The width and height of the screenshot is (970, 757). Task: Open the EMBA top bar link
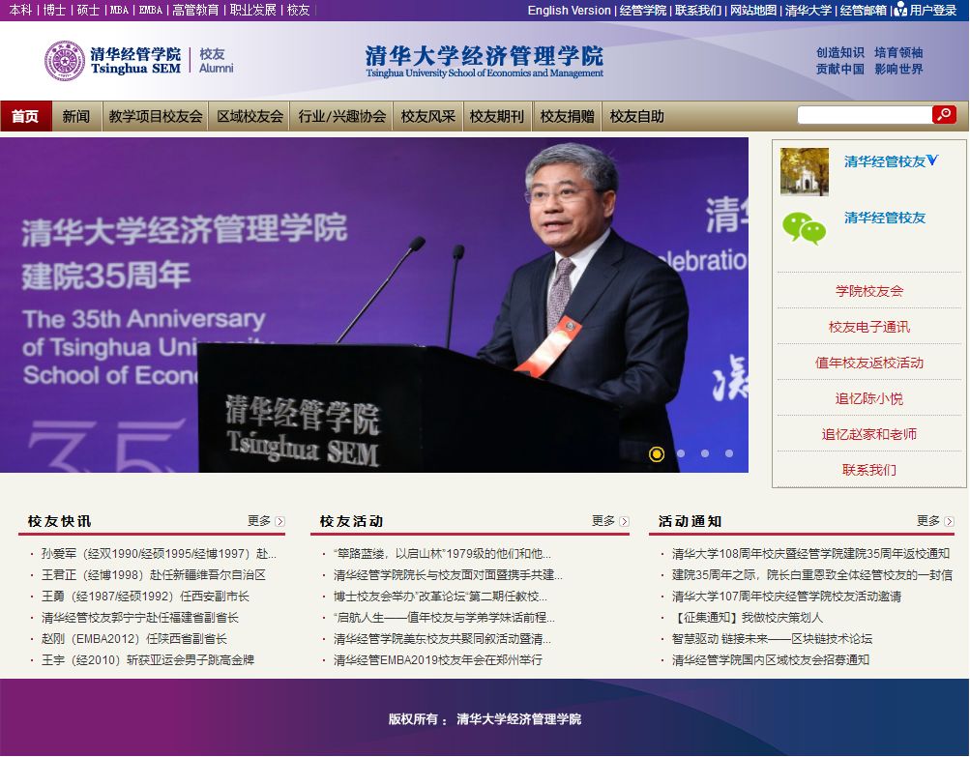point(150,10)
